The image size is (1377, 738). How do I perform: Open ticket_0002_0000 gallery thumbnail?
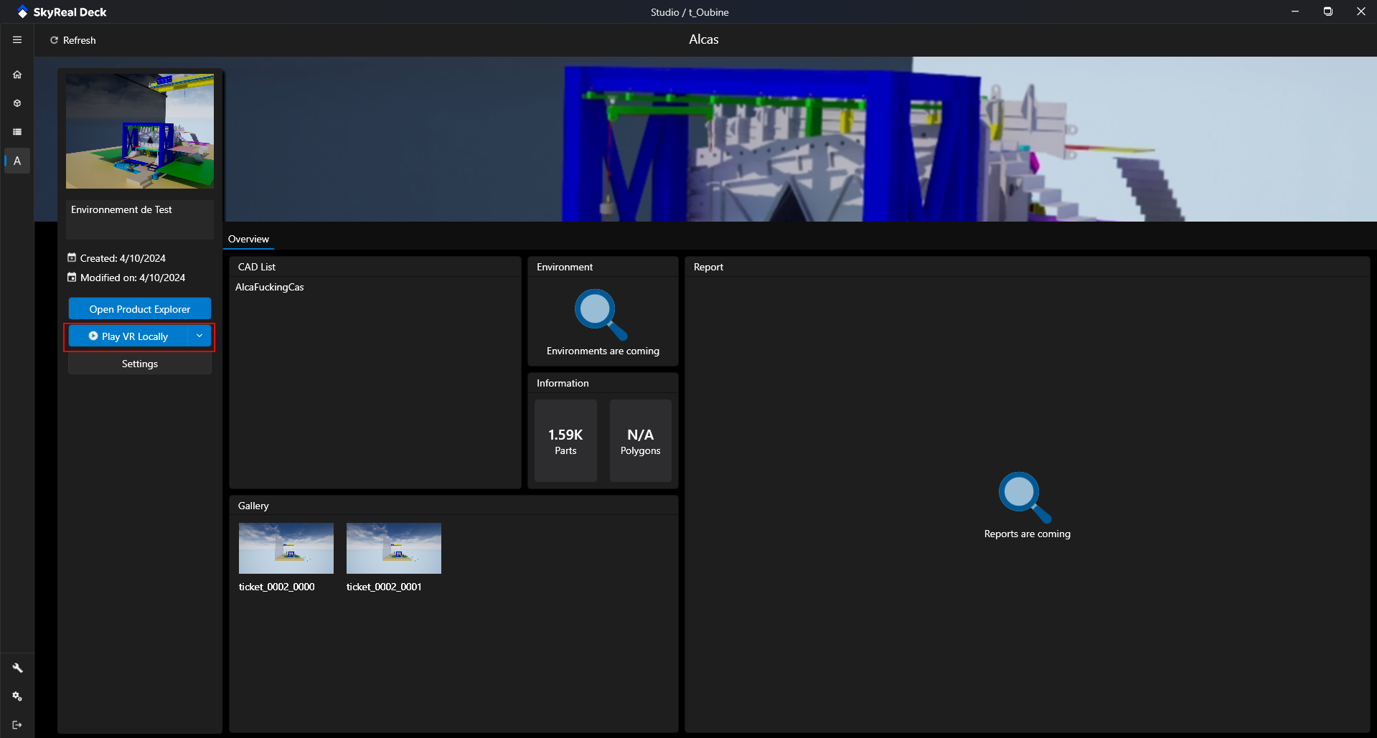[x=286, y=548]
